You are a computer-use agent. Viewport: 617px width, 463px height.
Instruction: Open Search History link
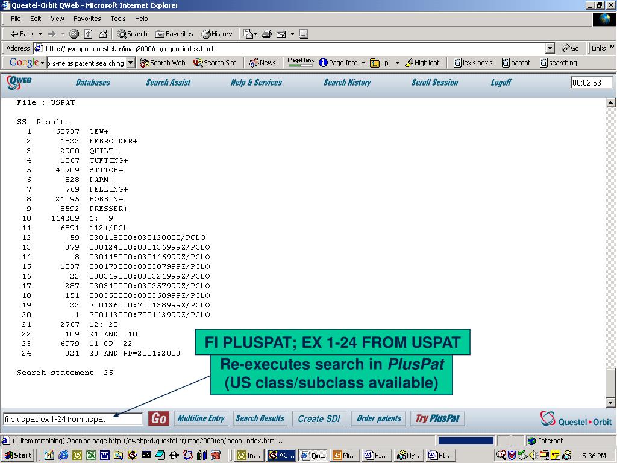click(347, 83)
